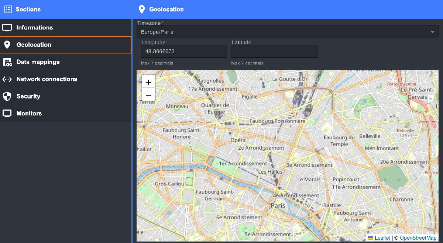This screenshot has width=443, height=243.
Task: Click the Informations monitor icon
Action: tap(7, 28)
